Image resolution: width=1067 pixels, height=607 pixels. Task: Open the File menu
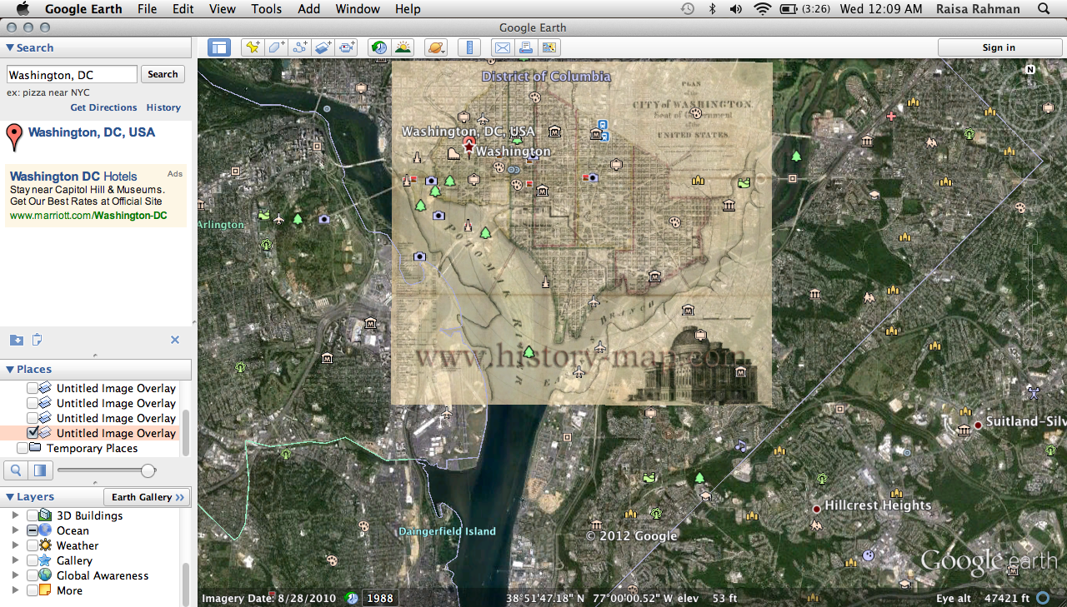pyautogui.click(x=147, y=9)
